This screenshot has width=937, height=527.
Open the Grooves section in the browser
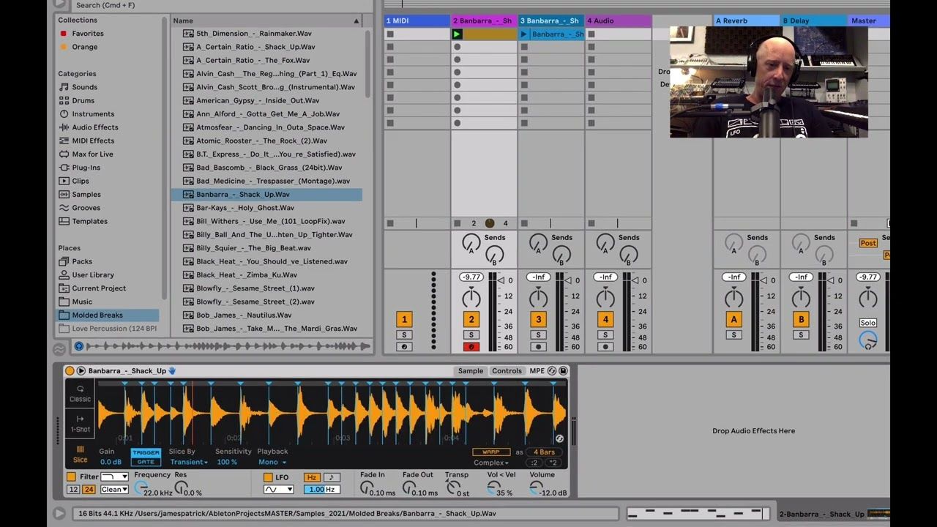coord(86,207)
